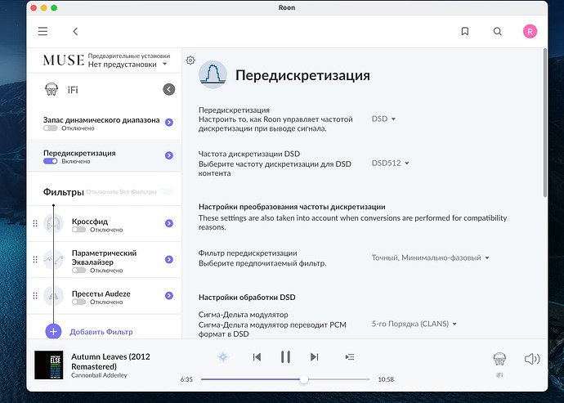This screenshot has width=564, height=403.
Task: Open 5-го Порядка (CLANS) modulator dropdown
Action: (x=414, y=324)
